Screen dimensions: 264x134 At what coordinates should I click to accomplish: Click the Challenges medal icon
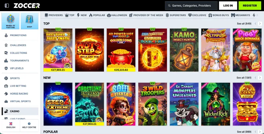pos(6,45)
